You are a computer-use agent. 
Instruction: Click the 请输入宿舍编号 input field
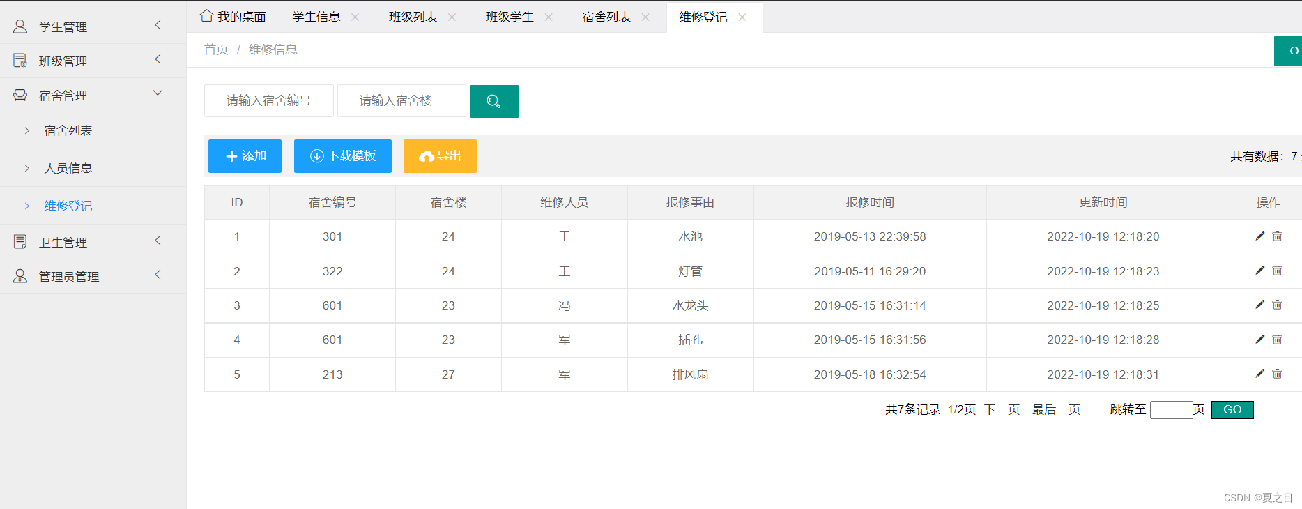pos(269,101)
